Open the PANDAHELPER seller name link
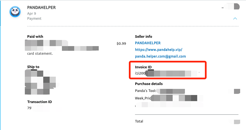Screen dimensions: 246x130 [148, 43]
